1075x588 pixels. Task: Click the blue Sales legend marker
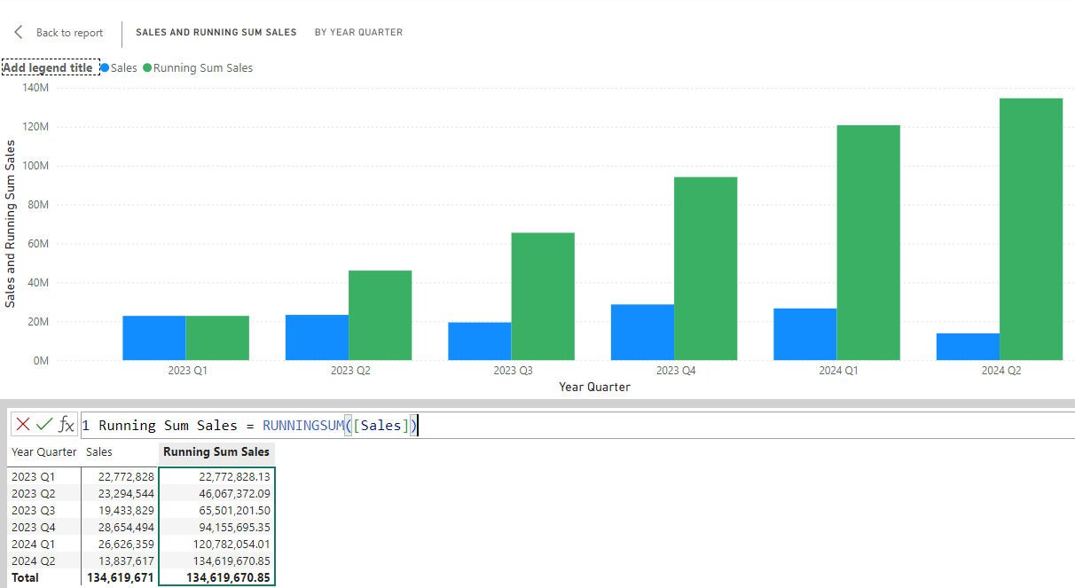click(x=105, y=67)
